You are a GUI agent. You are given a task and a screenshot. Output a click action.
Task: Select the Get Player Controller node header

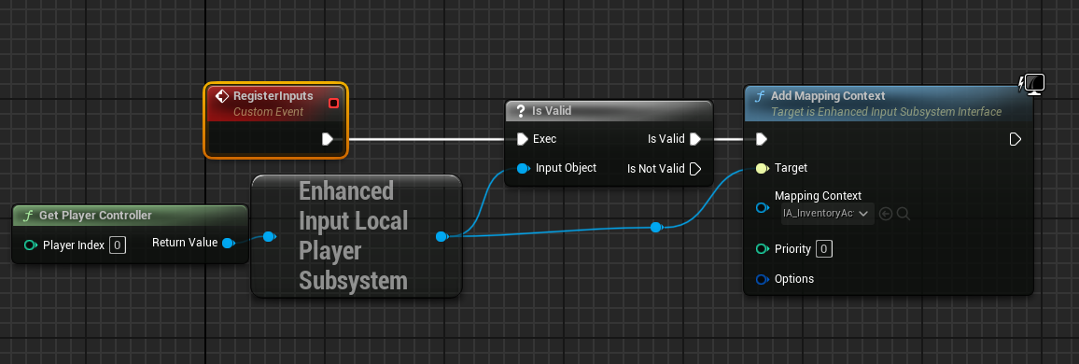[130, 216]
